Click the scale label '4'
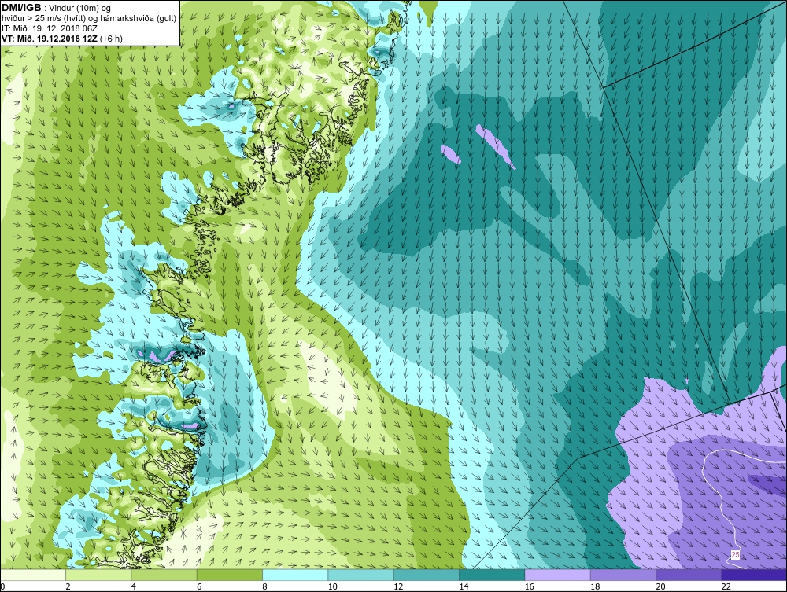This screenshot has height=592, width=787. [x=134, y=587]
